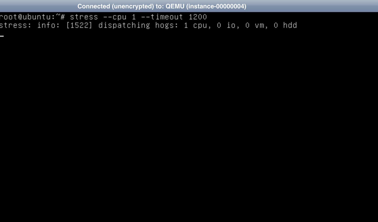Click the 'instance-00000004' name in title bar
Image resolution: width=378 pixels, height=222 pixels.
coord(216,6)
